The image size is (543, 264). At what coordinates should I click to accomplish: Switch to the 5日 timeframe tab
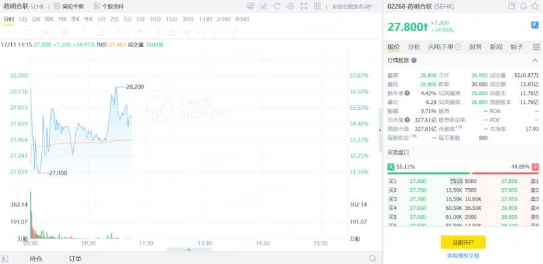click(x=23, y=20)
